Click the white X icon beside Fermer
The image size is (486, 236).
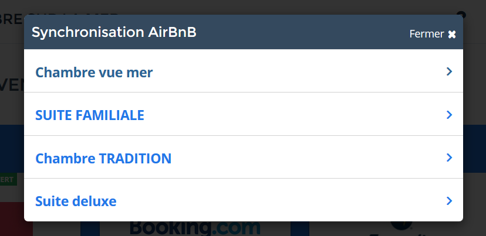(x=452, y=35)
